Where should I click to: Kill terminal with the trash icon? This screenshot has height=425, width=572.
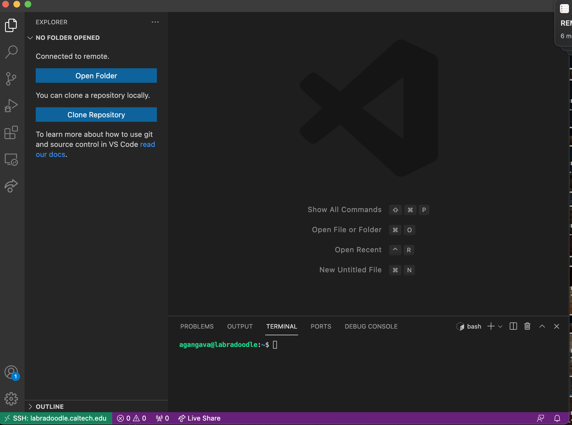pyautogui.click(x=527, y=326)
